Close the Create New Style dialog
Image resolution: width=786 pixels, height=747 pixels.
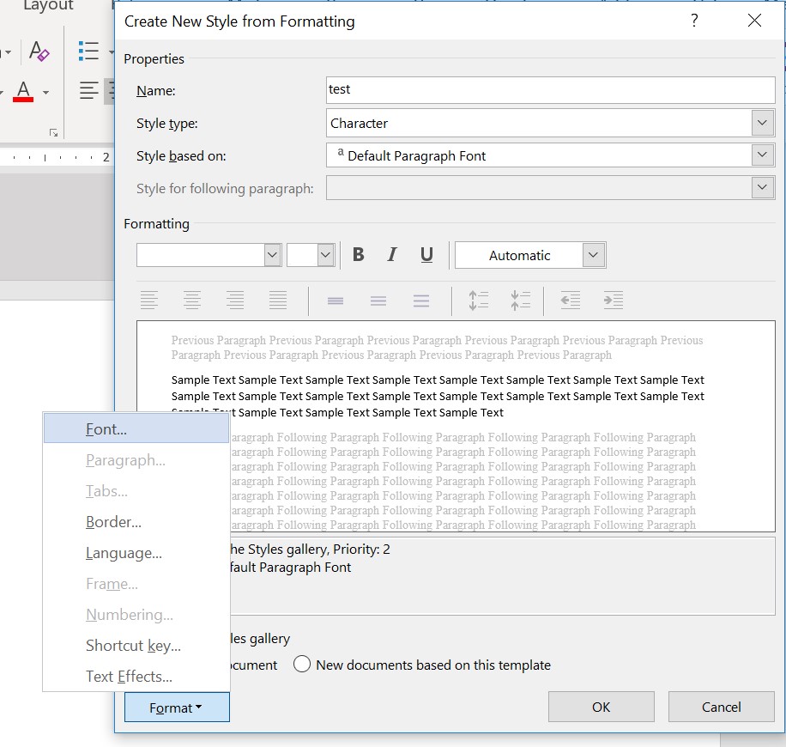754,21
